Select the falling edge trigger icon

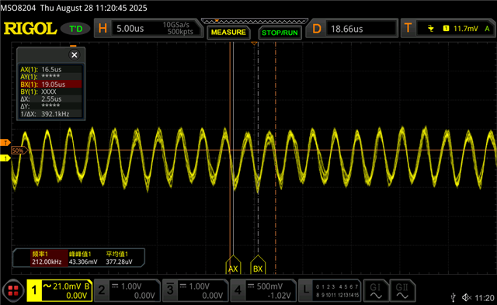coord(430,29)
